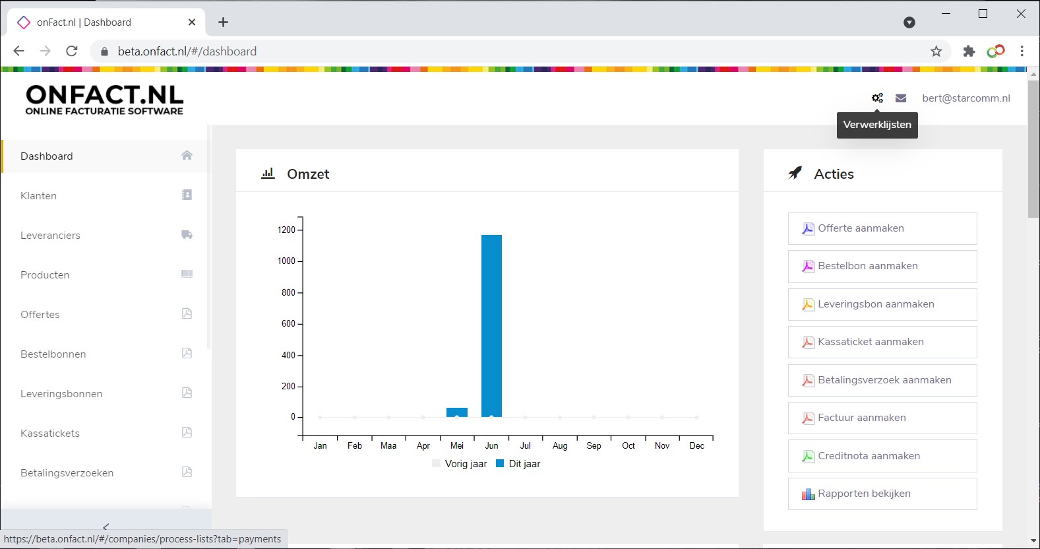Open Kassatickets in the sidebar
The width and height of the screenshot is (1040, 549).
pos(50,434)
